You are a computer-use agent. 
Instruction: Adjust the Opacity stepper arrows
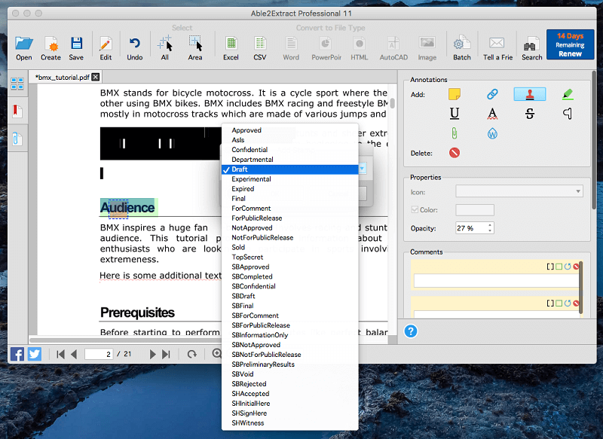[x=490, y=228]
